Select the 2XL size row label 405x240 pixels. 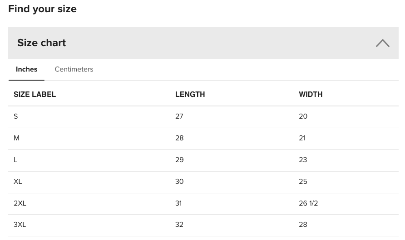[20, 203]
